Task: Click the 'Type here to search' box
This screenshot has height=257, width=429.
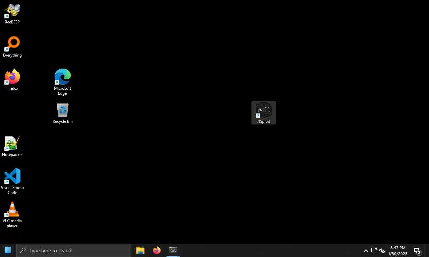Action: coord(74,250)
